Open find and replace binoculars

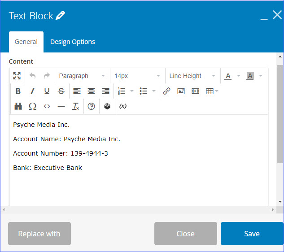[18, 106]
